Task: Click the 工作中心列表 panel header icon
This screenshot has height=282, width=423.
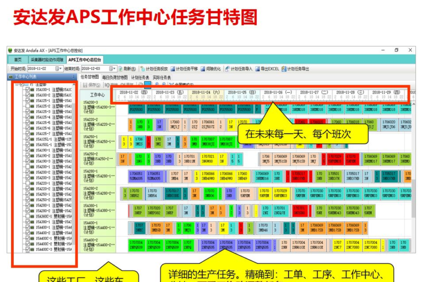Action: 11,77
